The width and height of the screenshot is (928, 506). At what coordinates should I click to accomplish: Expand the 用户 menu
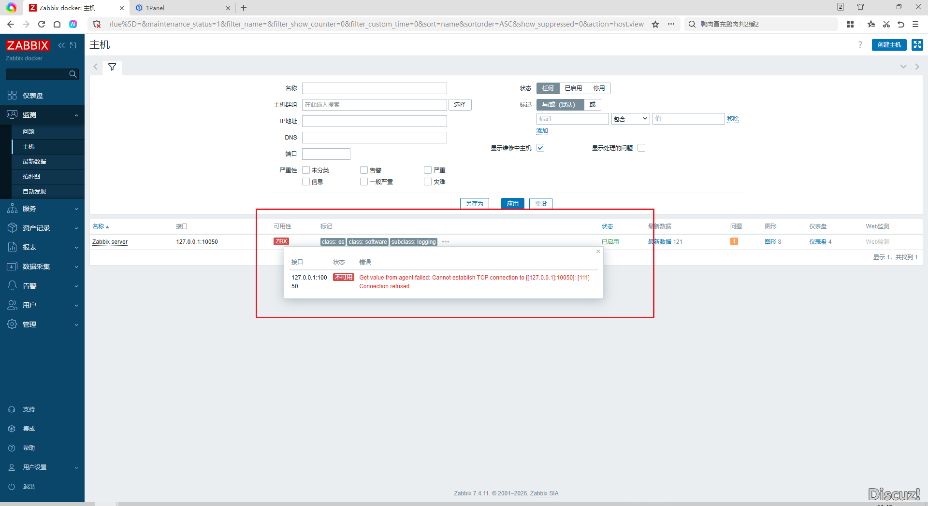click(x=42, y=305)
